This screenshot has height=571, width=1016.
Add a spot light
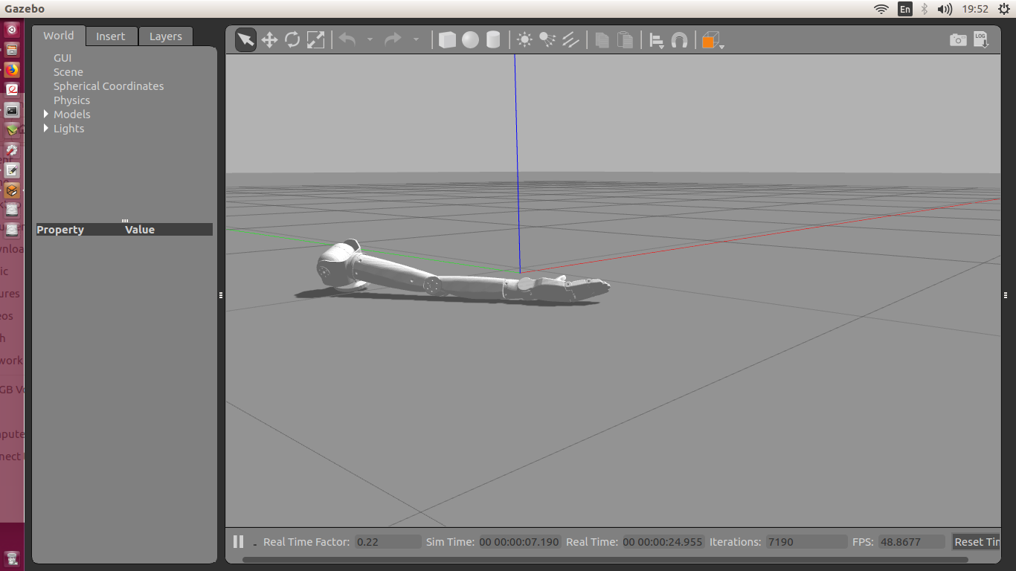pos(547,39)
